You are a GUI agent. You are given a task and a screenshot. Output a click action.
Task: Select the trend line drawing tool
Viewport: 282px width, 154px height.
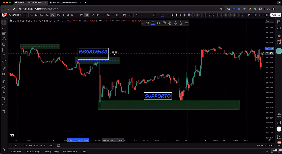[4, 28]
